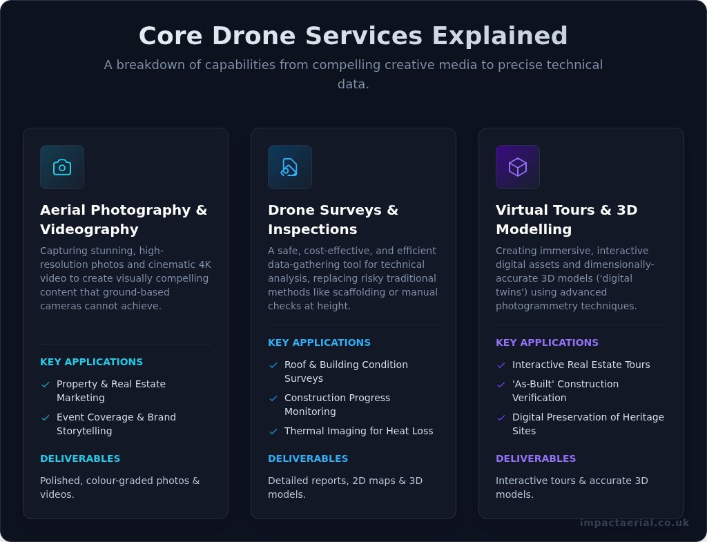Click 'Polished, colour-graded photos & videos.' text
Screen dimensions: 707x542
tap(120, 487)
